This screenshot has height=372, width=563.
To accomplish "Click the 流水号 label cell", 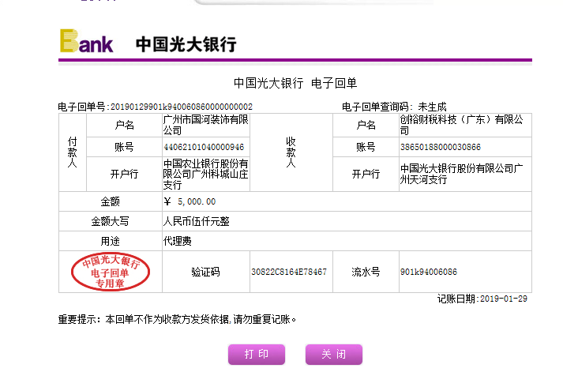I will click(x=366, y=272).
